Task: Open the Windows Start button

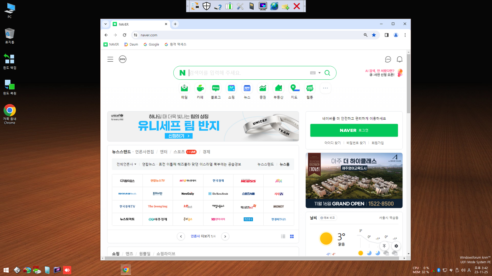Action: 6,270
